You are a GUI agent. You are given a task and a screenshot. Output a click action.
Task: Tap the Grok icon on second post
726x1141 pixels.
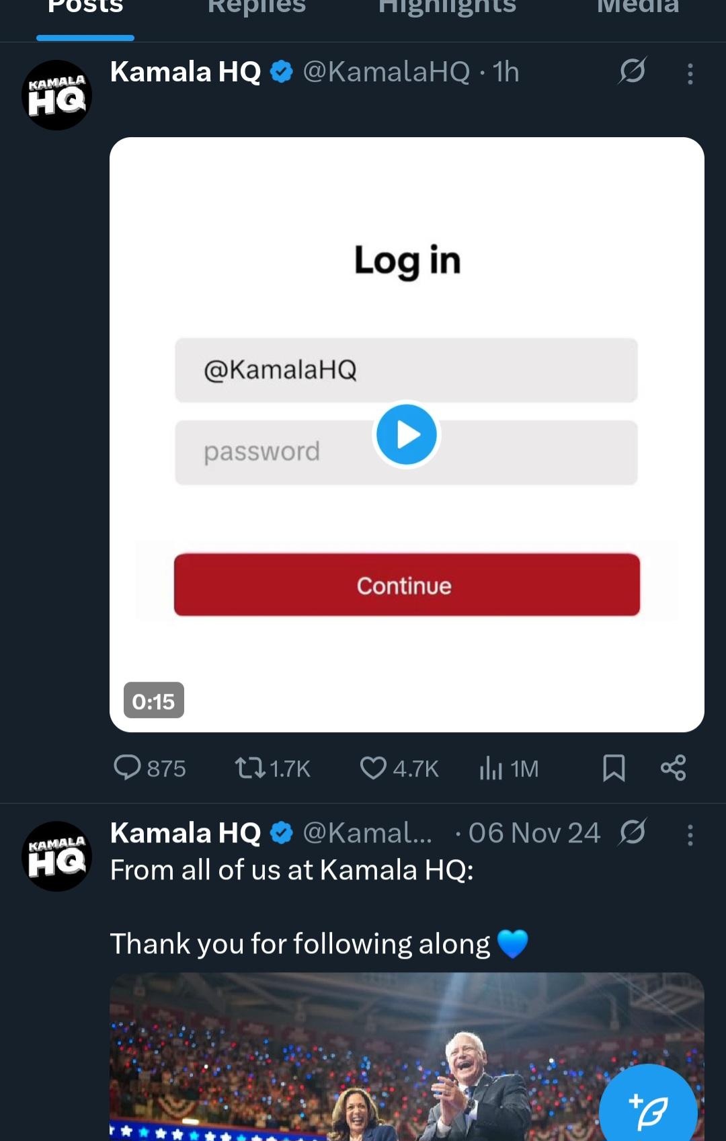pos(632,832)
